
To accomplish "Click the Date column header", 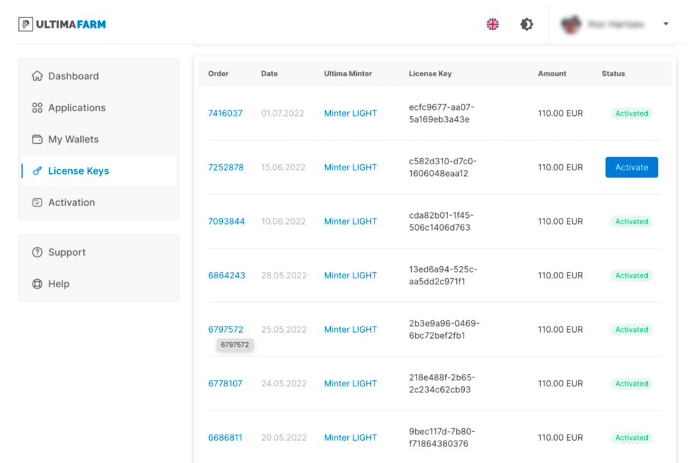I will [x=269, y=73].
